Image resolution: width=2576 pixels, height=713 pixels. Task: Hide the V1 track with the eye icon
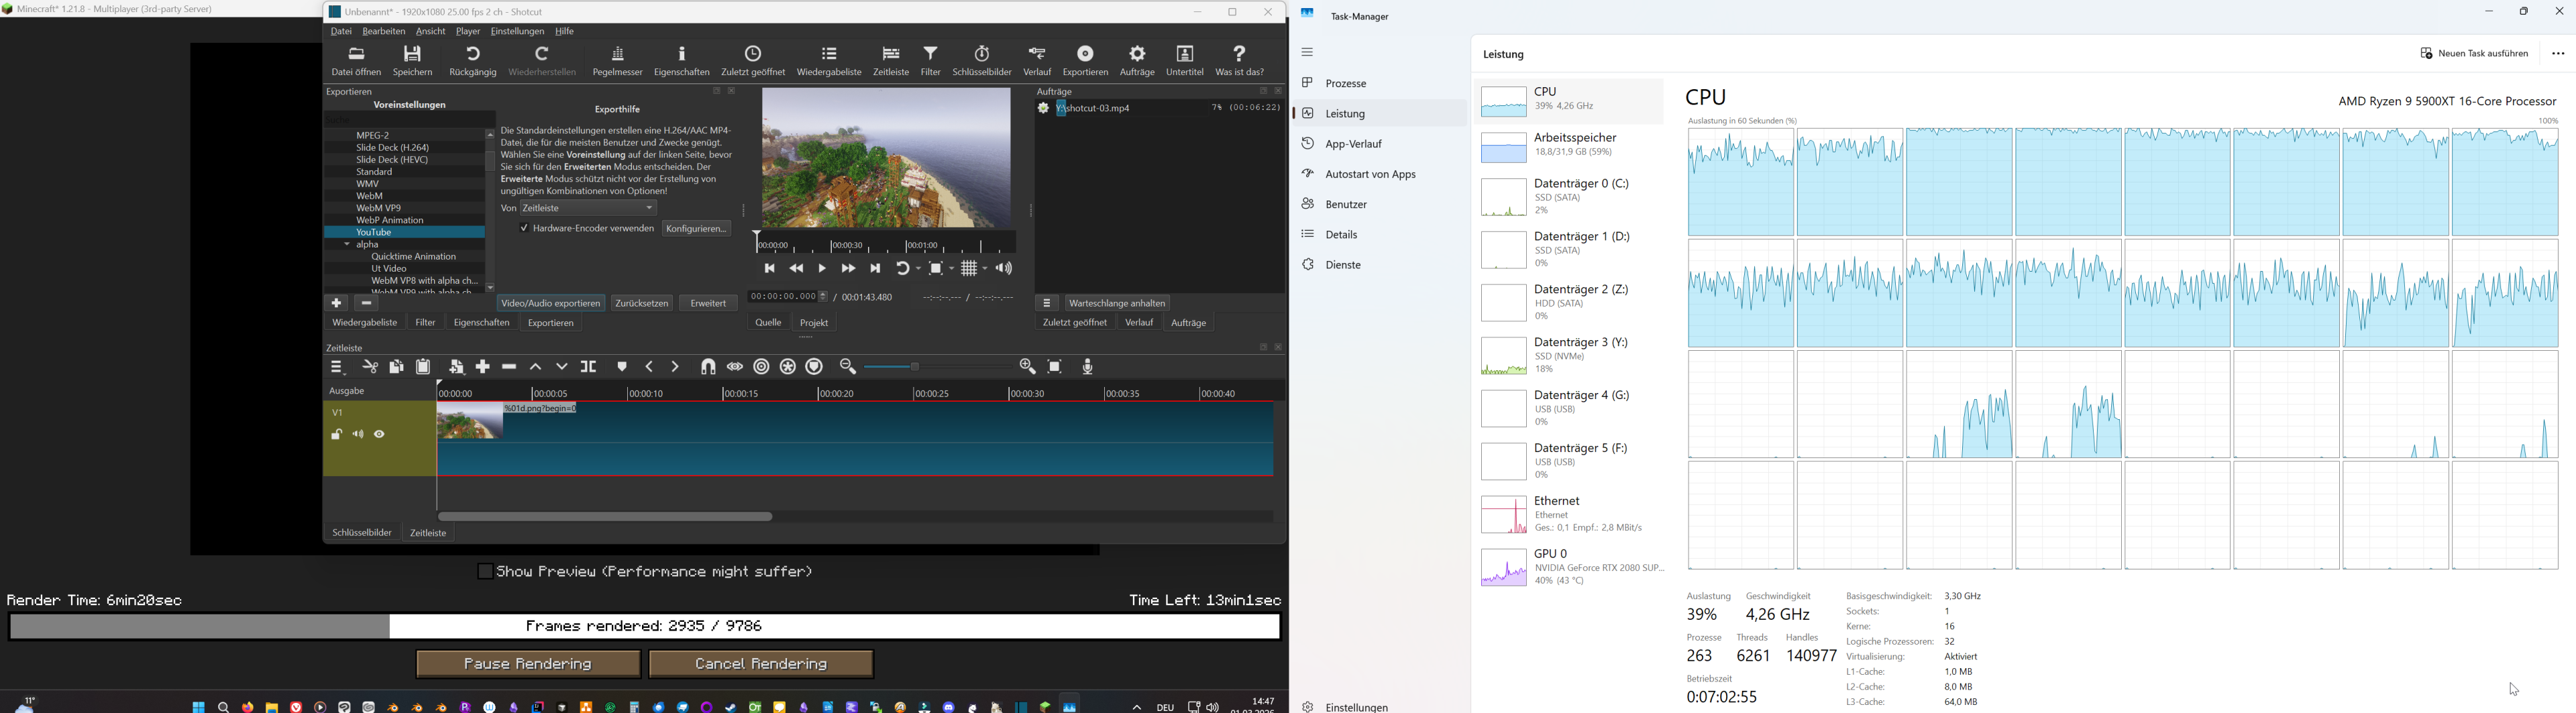[x=380, y=435]
